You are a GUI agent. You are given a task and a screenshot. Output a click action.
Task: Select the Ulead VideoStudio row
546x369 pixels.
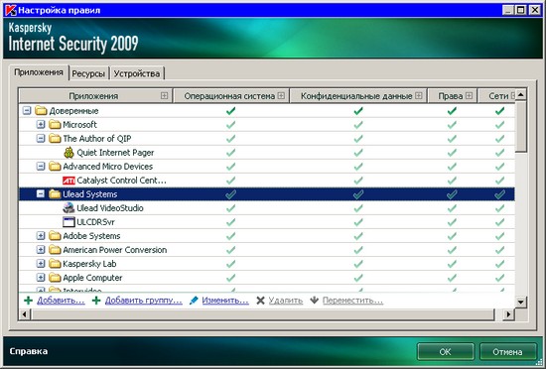pos(267,208)
